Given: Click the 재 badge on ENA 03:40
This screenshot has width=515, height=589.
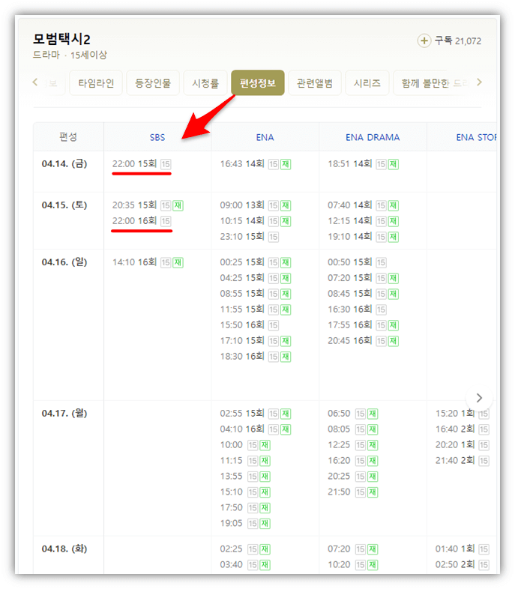Looking at the screenshot, I should point(265,565).
